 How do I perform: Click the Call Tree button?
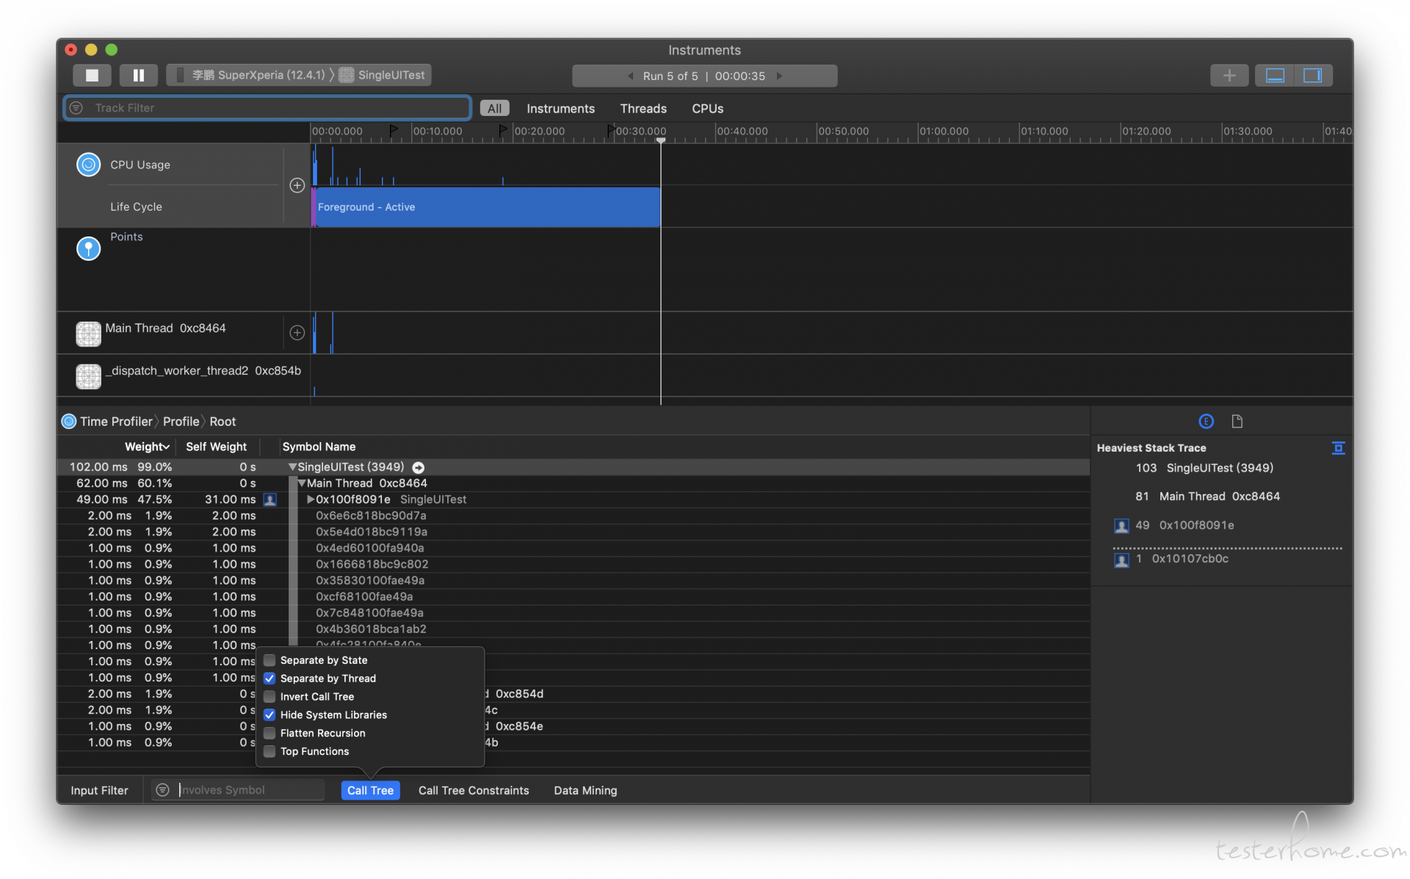tap(370, 791)
